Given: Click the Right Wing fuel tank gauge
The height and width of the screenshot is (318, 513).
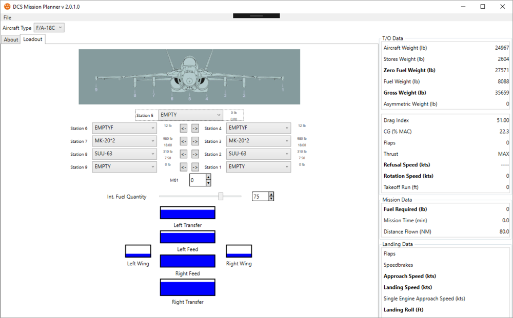Looking at the screenshot, I should tap(239, 251).
